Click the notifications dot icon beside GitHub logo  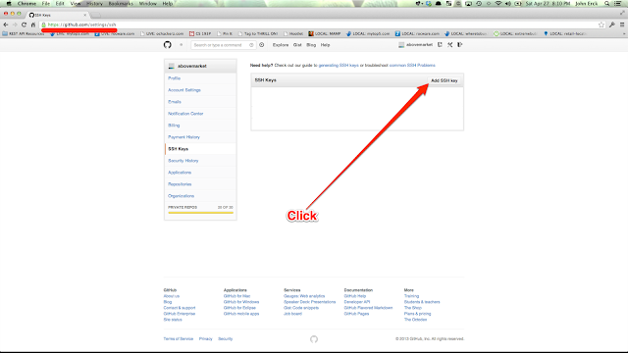pos(181,45)
